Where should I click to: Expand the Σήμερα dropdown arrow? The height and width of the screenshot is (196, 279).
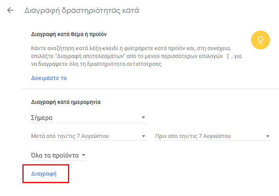click(143, 117)
